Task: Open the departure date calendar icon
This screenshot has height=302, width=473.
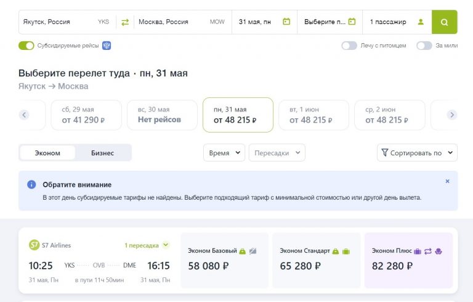Action: [286, 22]
